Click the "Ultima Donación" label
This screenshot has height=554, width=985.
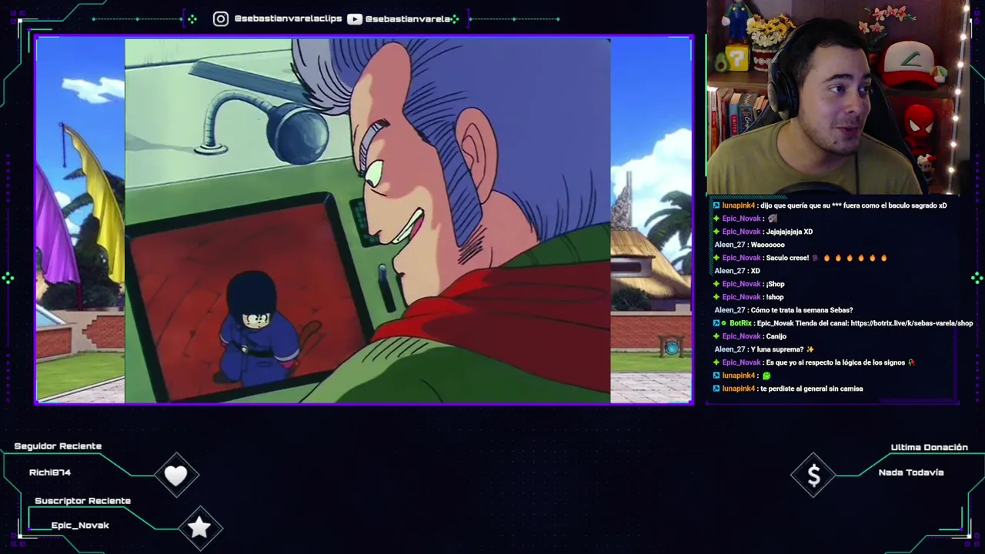click(929, 447)
